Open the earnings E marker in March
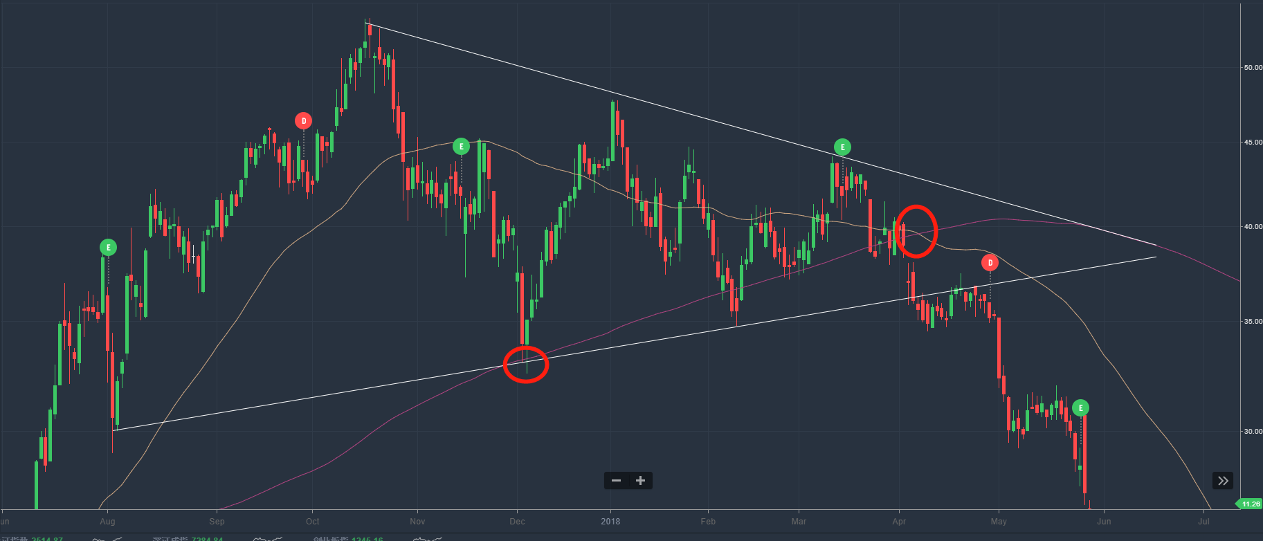The image size is (1263, 541). [842, 147]
